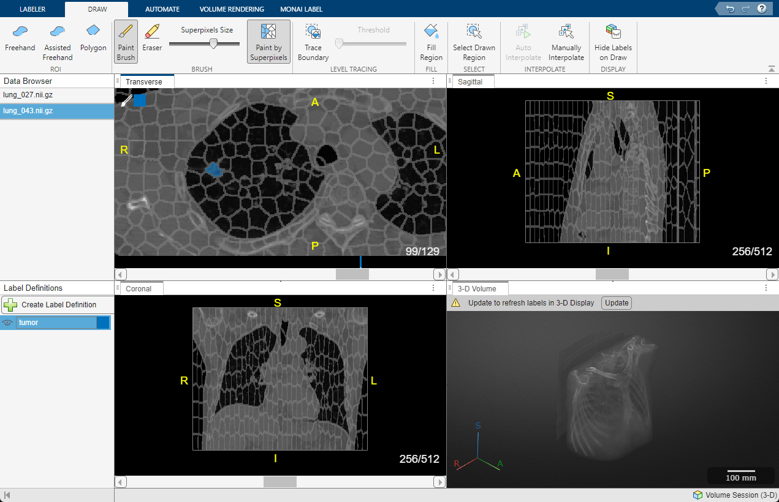Toggle Hide Labels on Draw
This screenshot has width=779, height=502.
tap(613, 41)
